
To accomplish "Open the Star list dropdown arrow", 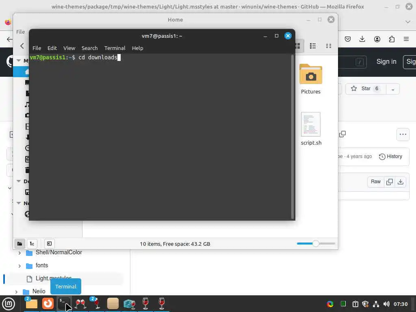I will 393,89.
